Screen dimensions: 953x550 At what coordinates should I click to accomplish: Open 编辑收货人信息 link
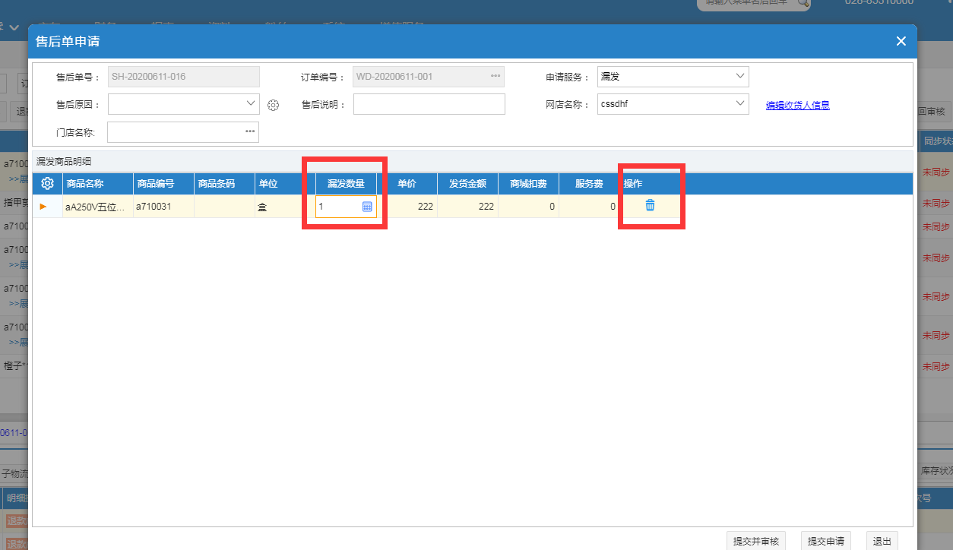coord(797,106)
